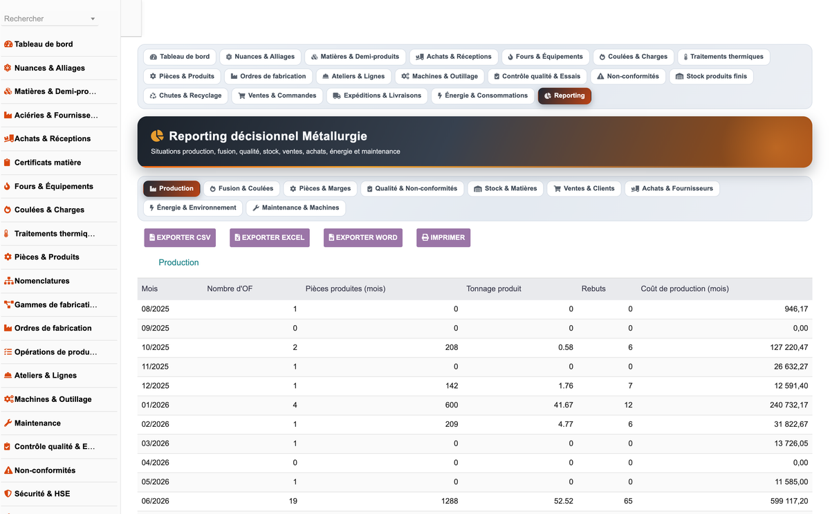Go to Stock produits finis tab
This screenshot has height=514, width=830.
tap(711, 76)
